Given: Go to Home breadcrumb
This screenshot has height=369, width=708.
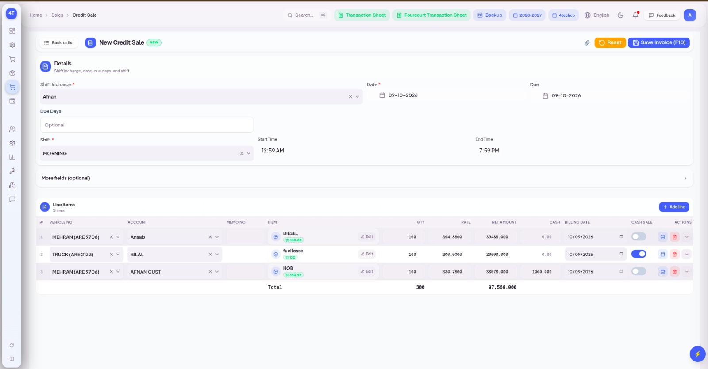Looking at the screenshot, I should click(x=36, y=15).
